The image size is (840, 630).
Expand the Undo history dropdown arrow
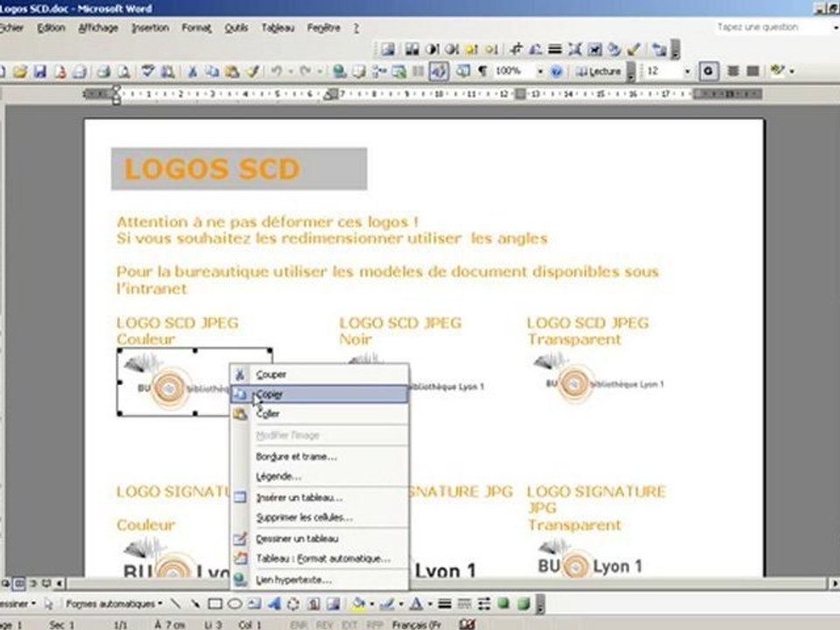290,71
